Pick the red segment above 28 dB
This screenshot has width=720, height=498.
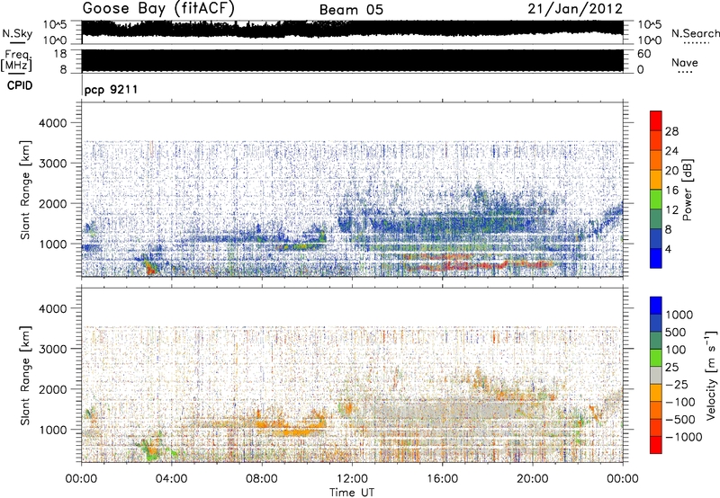click(x=656, y=120)
